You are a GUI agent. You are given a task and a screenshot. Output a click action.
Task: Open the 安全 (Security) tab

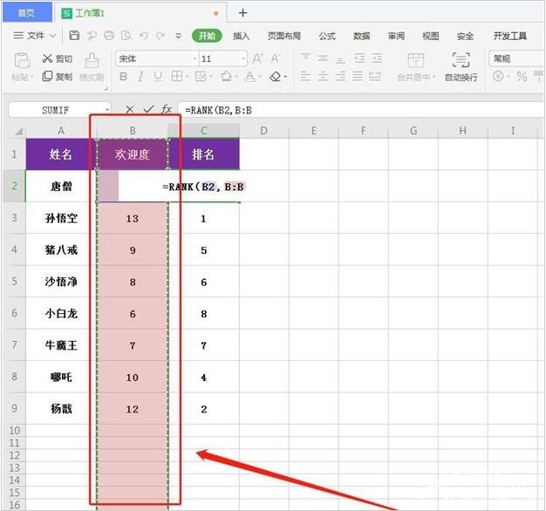[465, 36]
